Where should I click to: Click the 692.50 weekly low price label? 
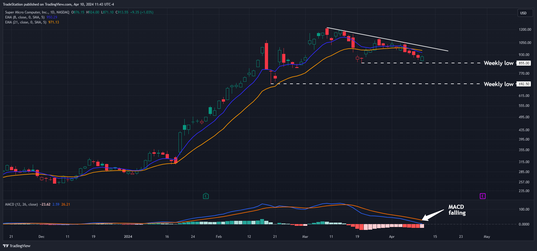(524, 84)
